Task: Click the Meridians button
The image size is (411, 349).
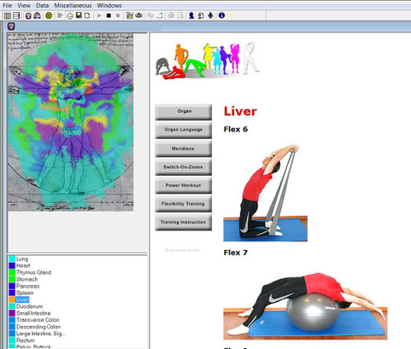Action: [184, 148]
